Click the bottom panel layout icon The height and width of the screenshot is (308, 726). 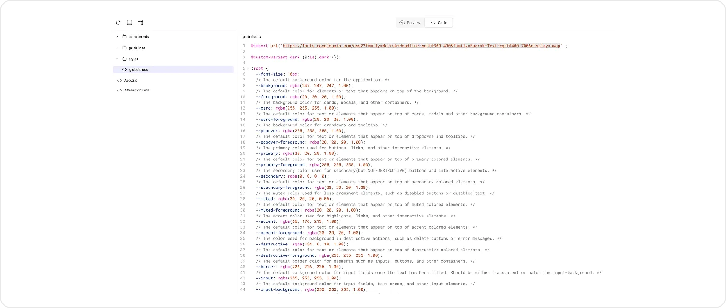(x=129, y=23)
